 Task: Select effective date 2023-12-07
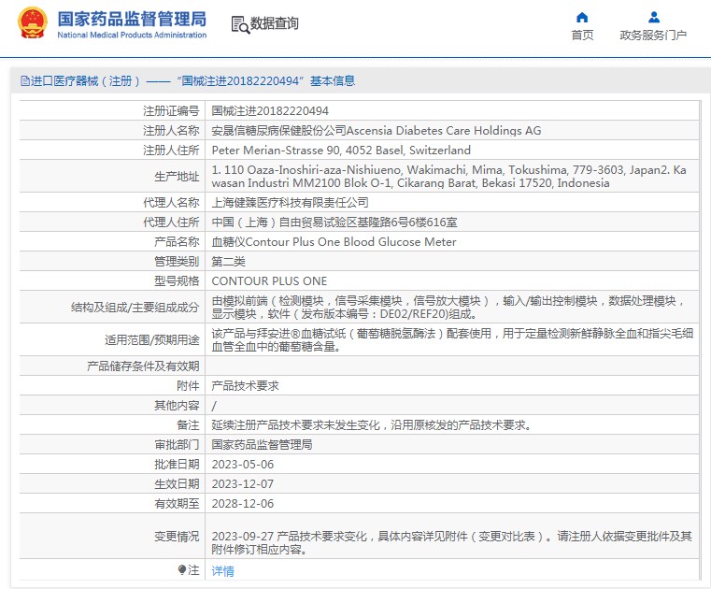coord(243,484)
